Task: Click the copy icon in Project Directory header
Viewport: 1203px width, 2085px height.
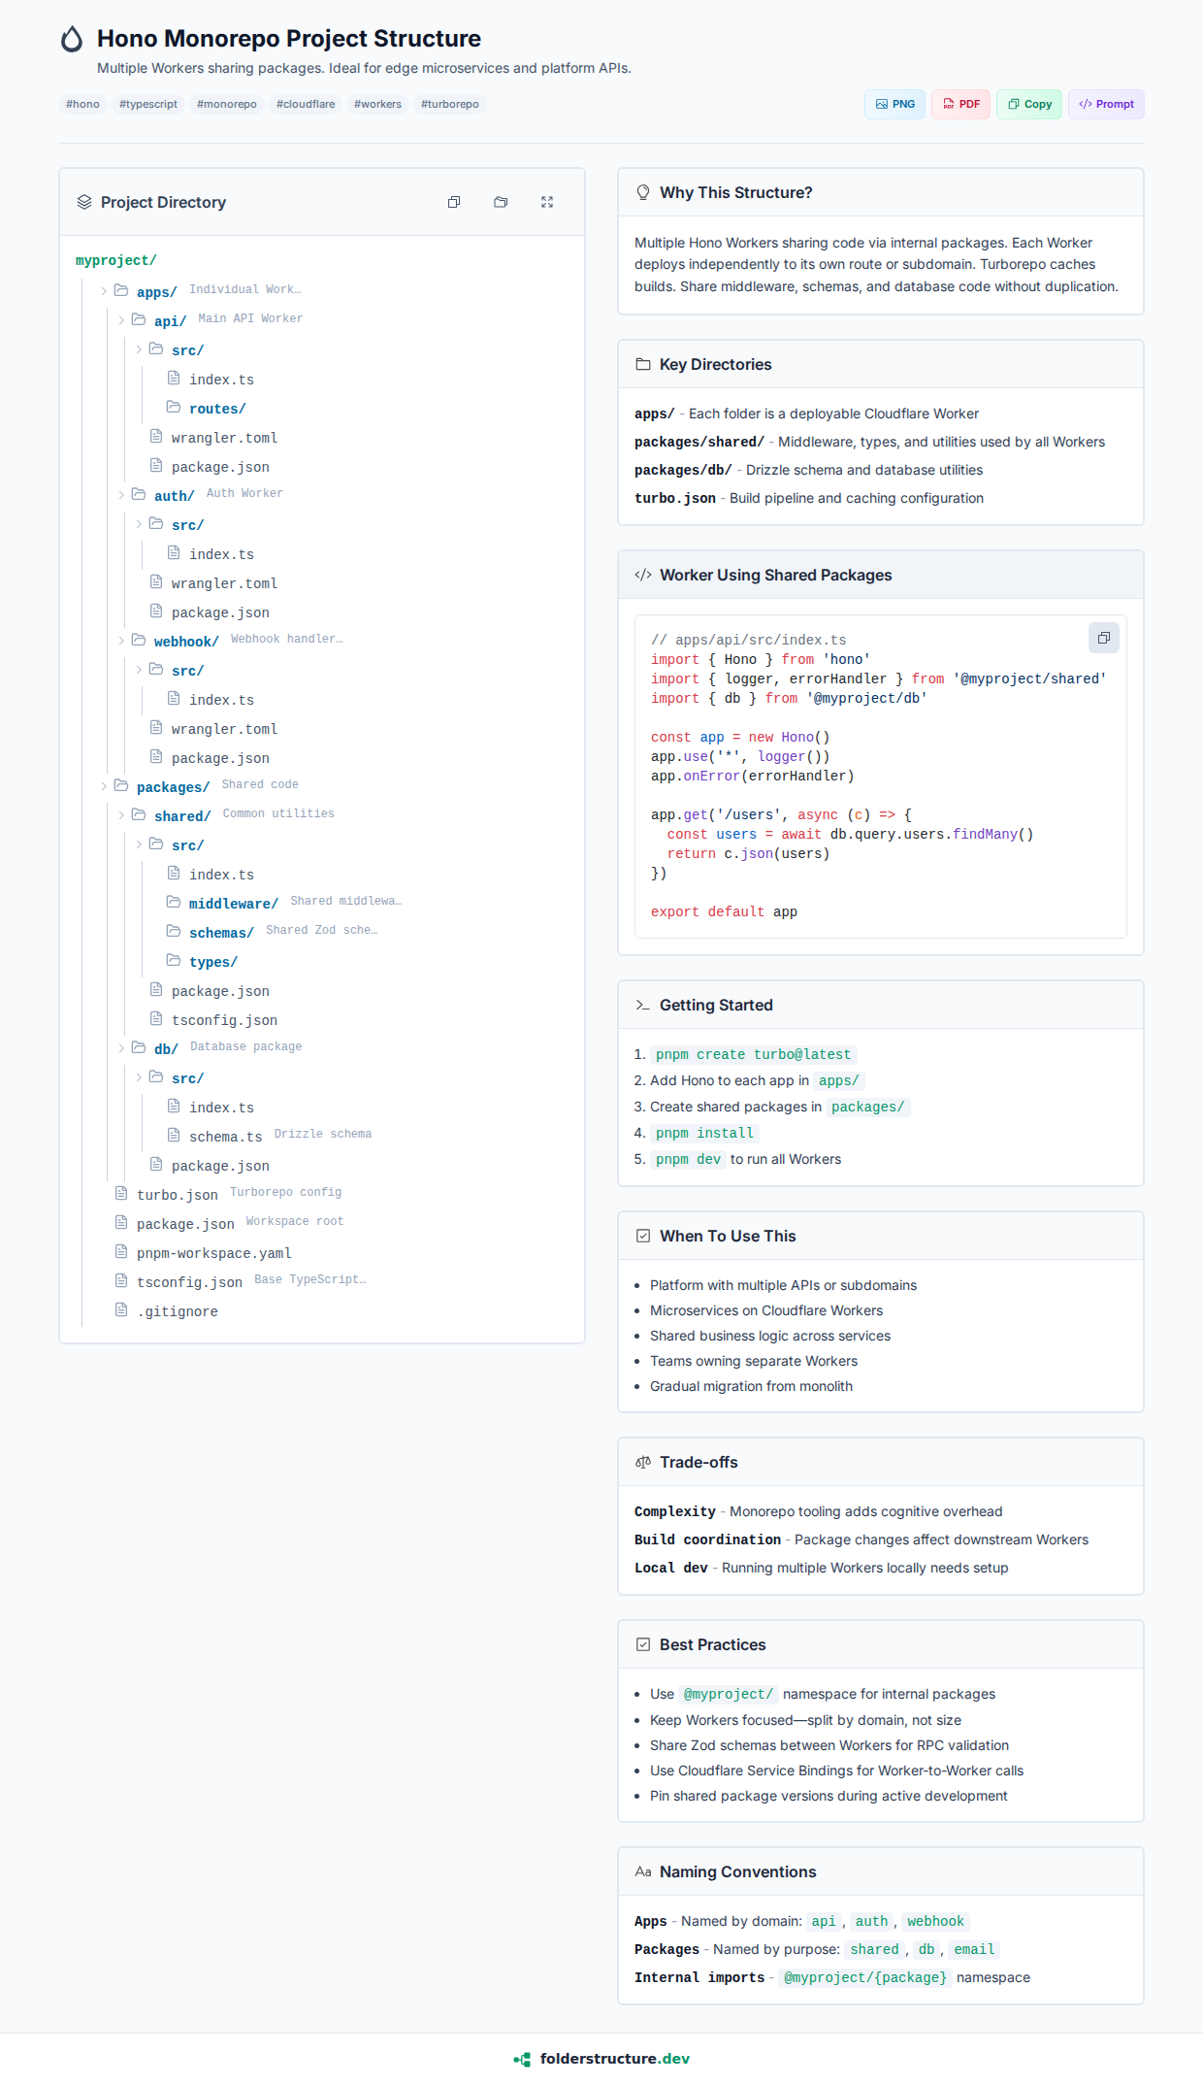Action: point(454,202)
